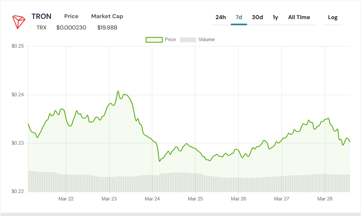Viewport: 361px width, 216px height.
Task: Switch chart to 30d range
Action: pos(257,17)
